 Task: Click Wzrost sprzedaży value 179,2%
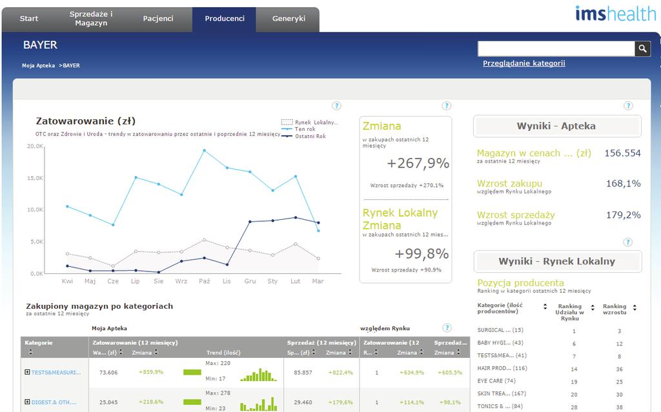click(623, 215)
